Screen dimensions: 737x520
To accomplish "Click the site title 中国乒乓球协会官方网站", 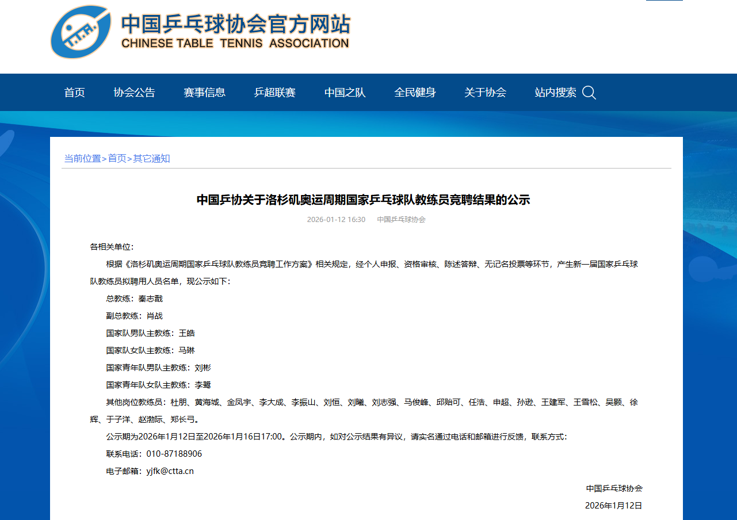I will (235, 24).
